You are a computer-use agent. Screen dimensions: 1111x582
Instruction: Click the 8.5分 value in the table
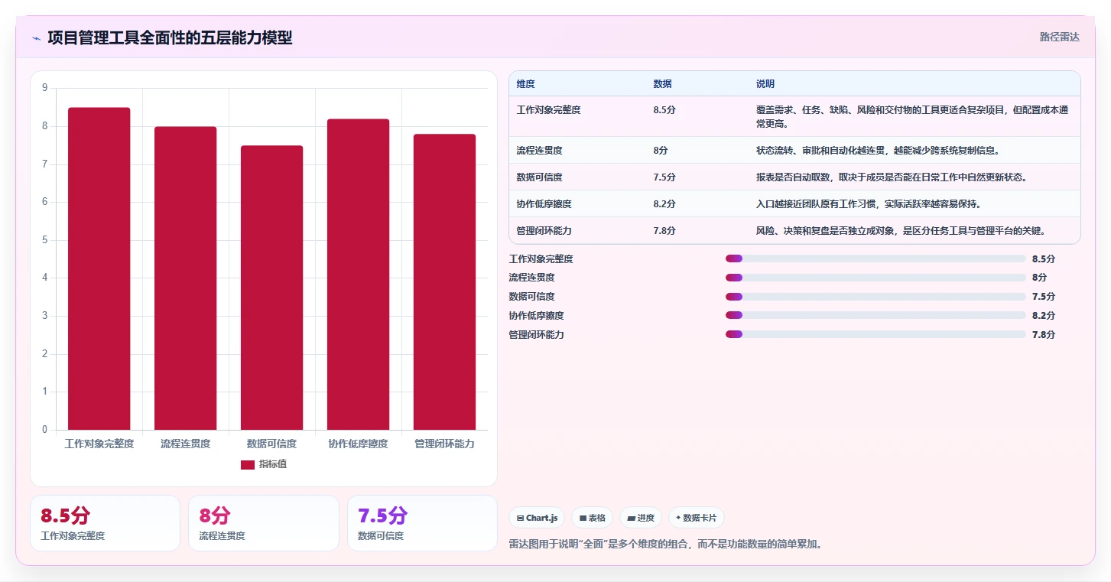pos(664,109)
